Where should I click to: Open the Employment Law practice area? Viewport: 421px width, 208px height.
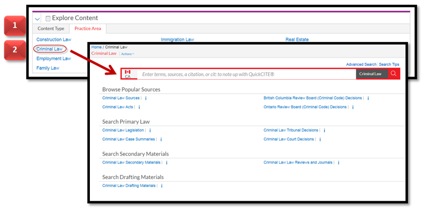pos(53,58)
